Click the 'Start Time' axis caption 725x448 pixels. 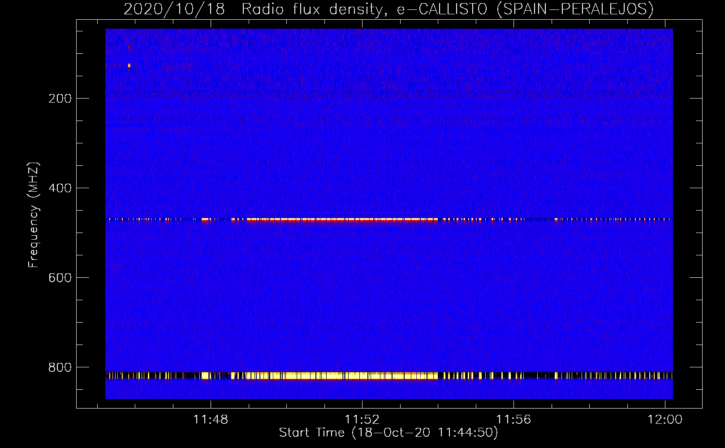388,432
